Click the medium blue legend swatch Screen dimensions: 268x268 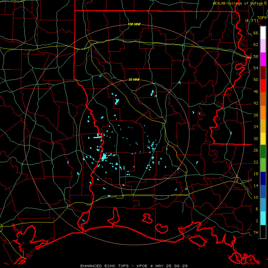[x=263, y=191]
